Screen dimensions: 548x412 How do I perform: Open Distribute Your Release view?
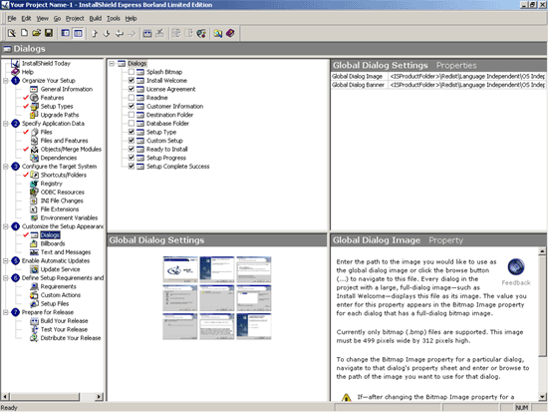71,338
